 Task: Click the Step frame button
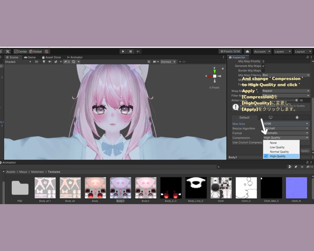138,51
